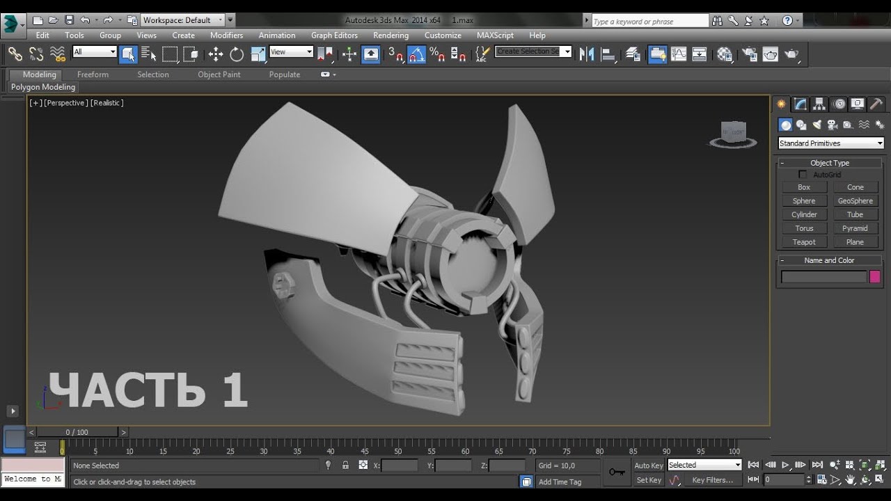Select the Move transform tool
The image size is (891, 501).
click(216, 54)
